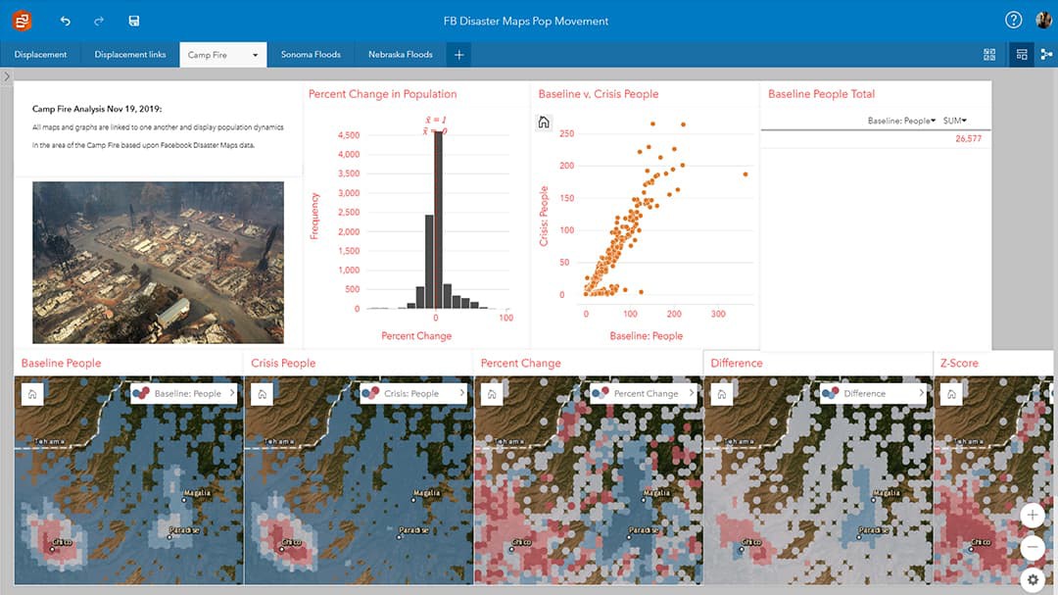Select the far-right outlier scatter point
This screenshot has width=1058, height=595.
[745, 174]
